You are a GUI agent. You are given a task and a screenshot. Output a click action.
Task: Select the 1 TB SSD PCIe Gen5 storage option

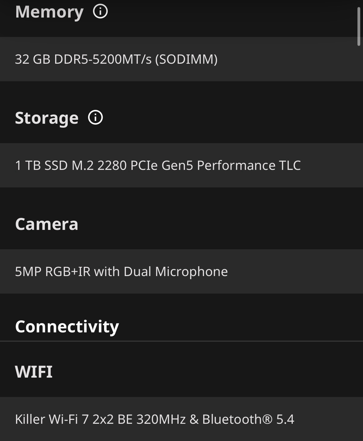[x=181, y=165]
